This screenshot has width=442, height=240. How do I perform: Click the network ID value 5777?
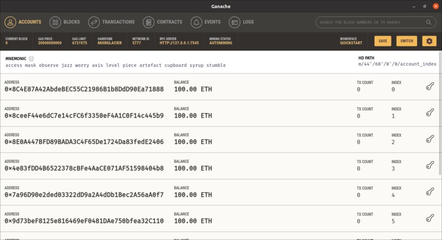pos(137,43)
